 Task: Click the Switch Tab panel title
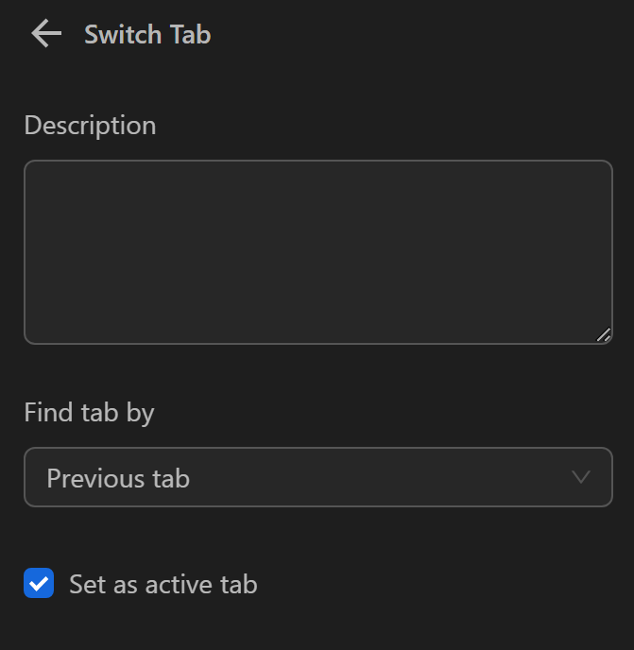(147, 35)
